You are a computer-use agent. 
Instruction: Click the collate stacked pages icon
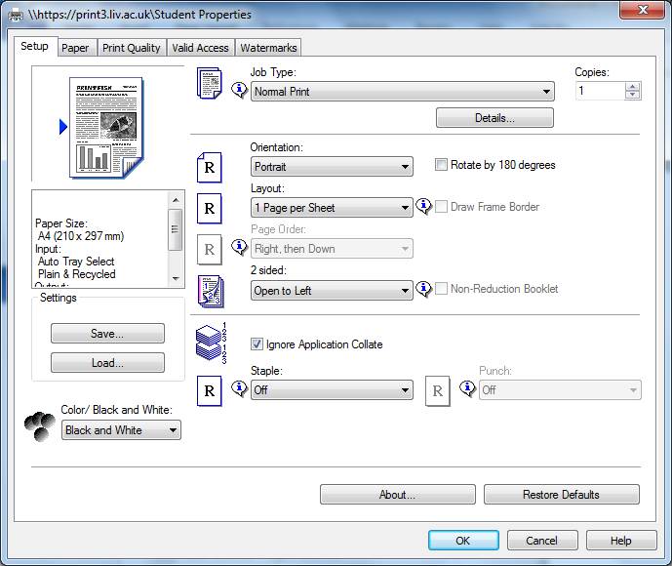click(x=211, y=344)
